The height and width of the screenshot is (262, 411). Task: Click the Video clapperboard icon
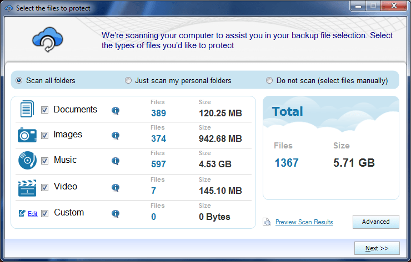point(27,187)
